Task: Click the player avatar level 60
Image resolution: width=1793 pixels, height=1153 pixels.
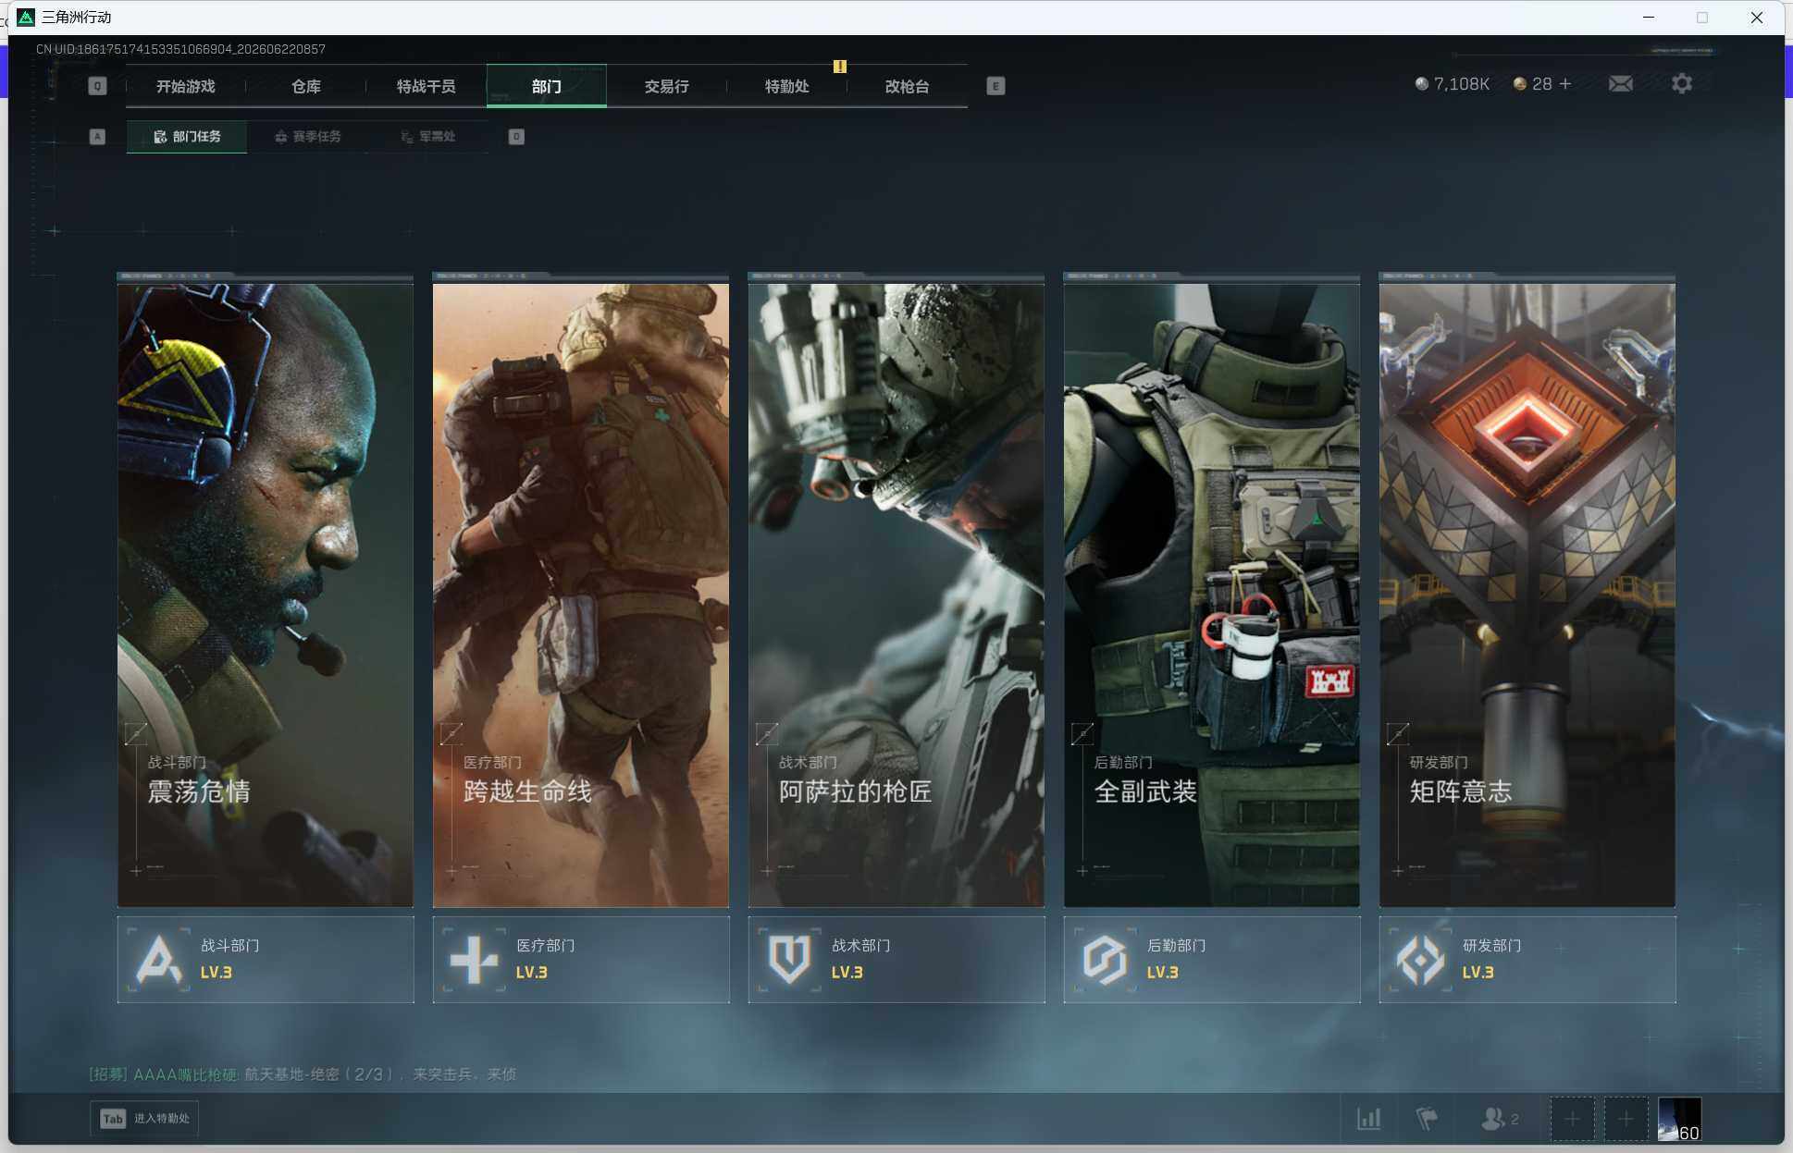Action: (1679, 1120)
